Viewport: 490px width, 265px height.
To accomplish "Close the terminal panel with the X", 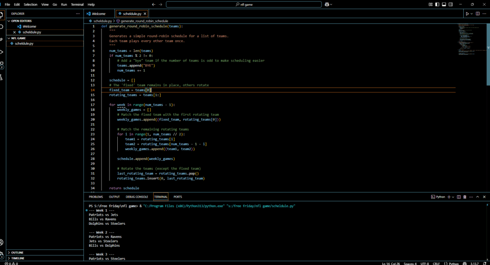I will [485, 197].
